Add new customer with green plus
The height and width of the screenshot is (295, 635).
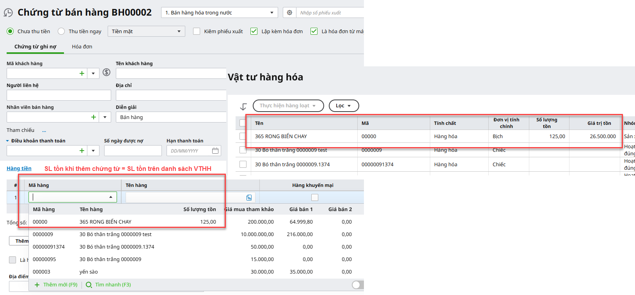(82, 73)
